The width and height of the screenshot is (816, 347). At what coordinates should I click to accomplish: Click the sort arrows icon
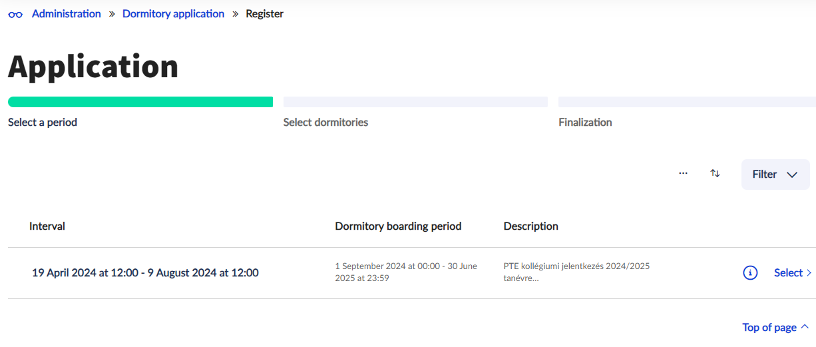pos(715,173)
